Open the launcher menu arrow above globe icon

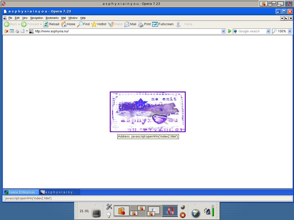[x=195, y=205]
